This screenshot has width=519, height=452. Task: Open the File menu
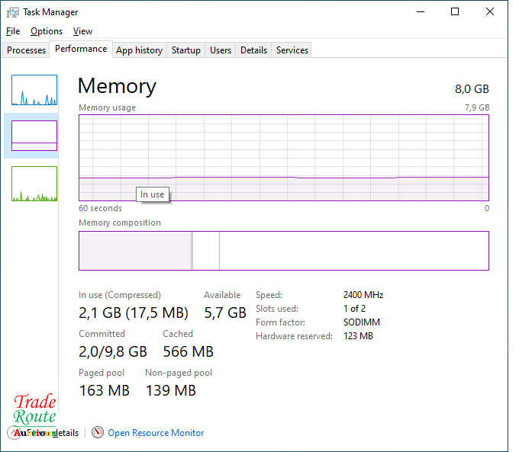(x=13, y=31)
